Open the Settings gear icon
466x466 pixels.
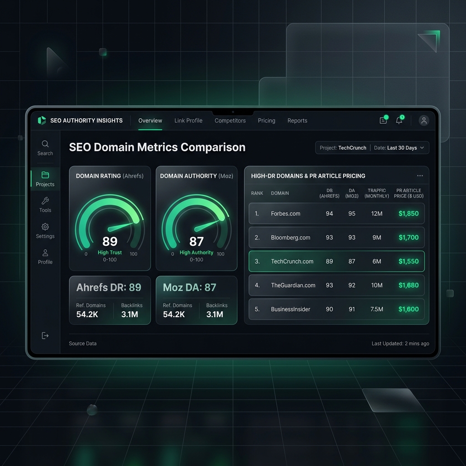coord(45,227)
